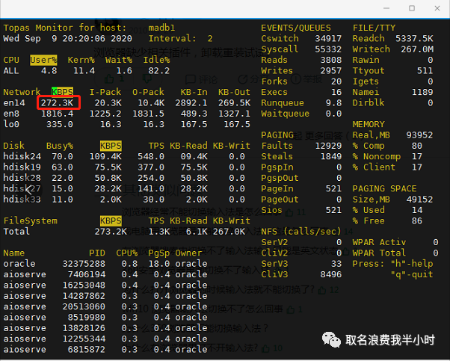Select process PID 7406194

tap(87, 274)
